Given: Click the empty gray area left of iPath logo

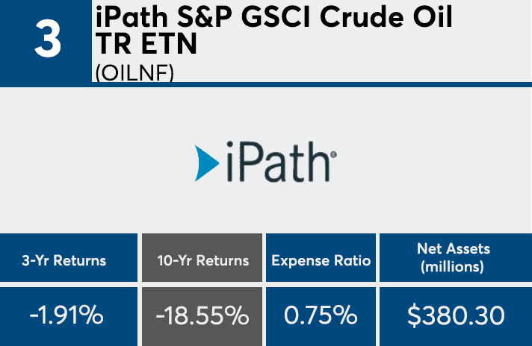Looking at the screenshot, I should [90, 160].
